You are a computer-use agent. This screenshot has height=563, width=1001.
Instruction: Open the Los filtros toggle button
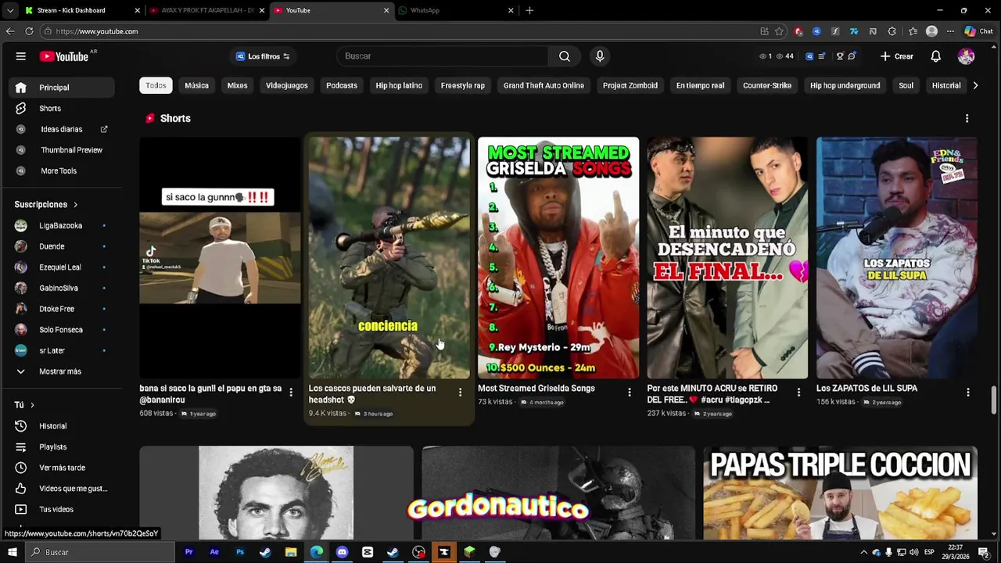tap(263, 56)
